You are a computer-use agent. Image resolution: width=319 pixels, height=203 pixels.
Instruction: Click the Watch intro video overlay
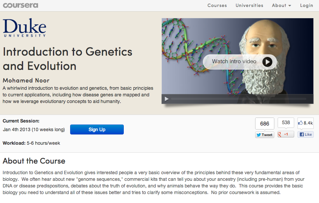pyautogui.click(x=240, y=62)
